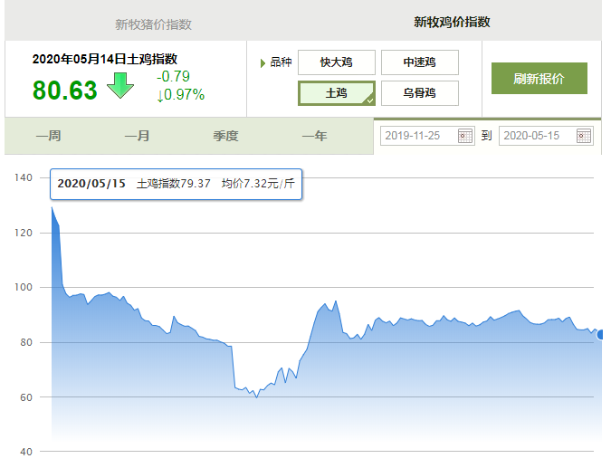Click the 60 axis label
Viewport: 611px width, 468px height.
point(26,397)
